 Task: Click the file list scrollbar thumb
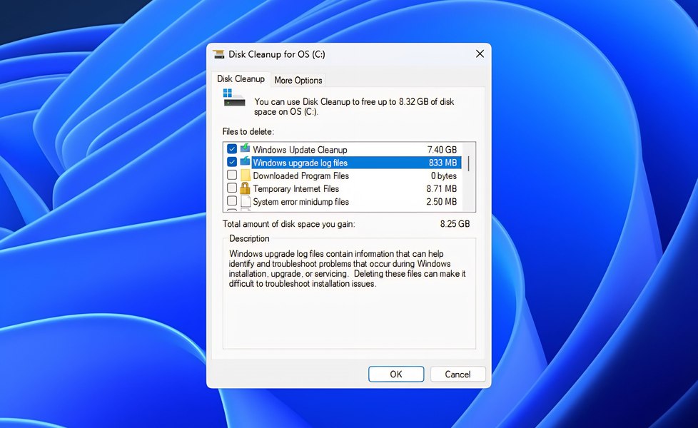(468, 163)
